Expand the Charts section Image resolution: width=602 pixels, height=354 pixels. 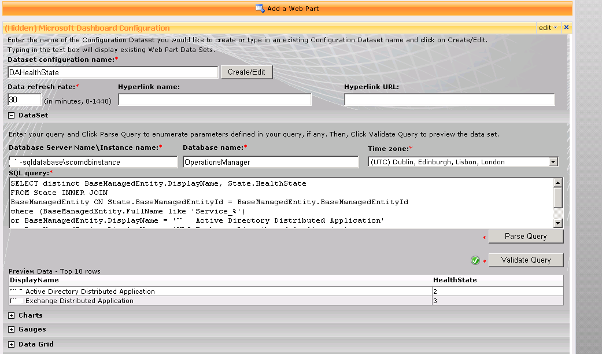pyautogui.click(x=10, y=315)
